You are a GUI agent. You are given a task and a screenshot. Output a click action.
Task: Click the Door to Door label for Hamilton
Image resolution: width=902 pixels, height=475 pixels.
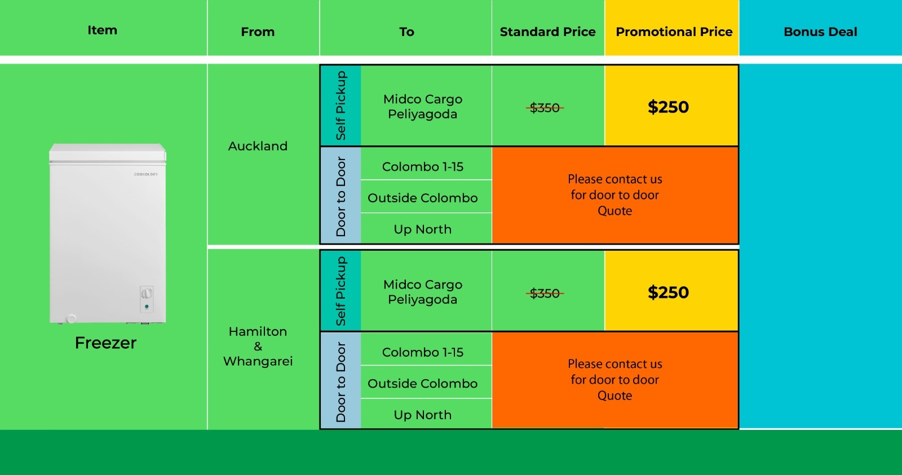[x=341, y=381]
